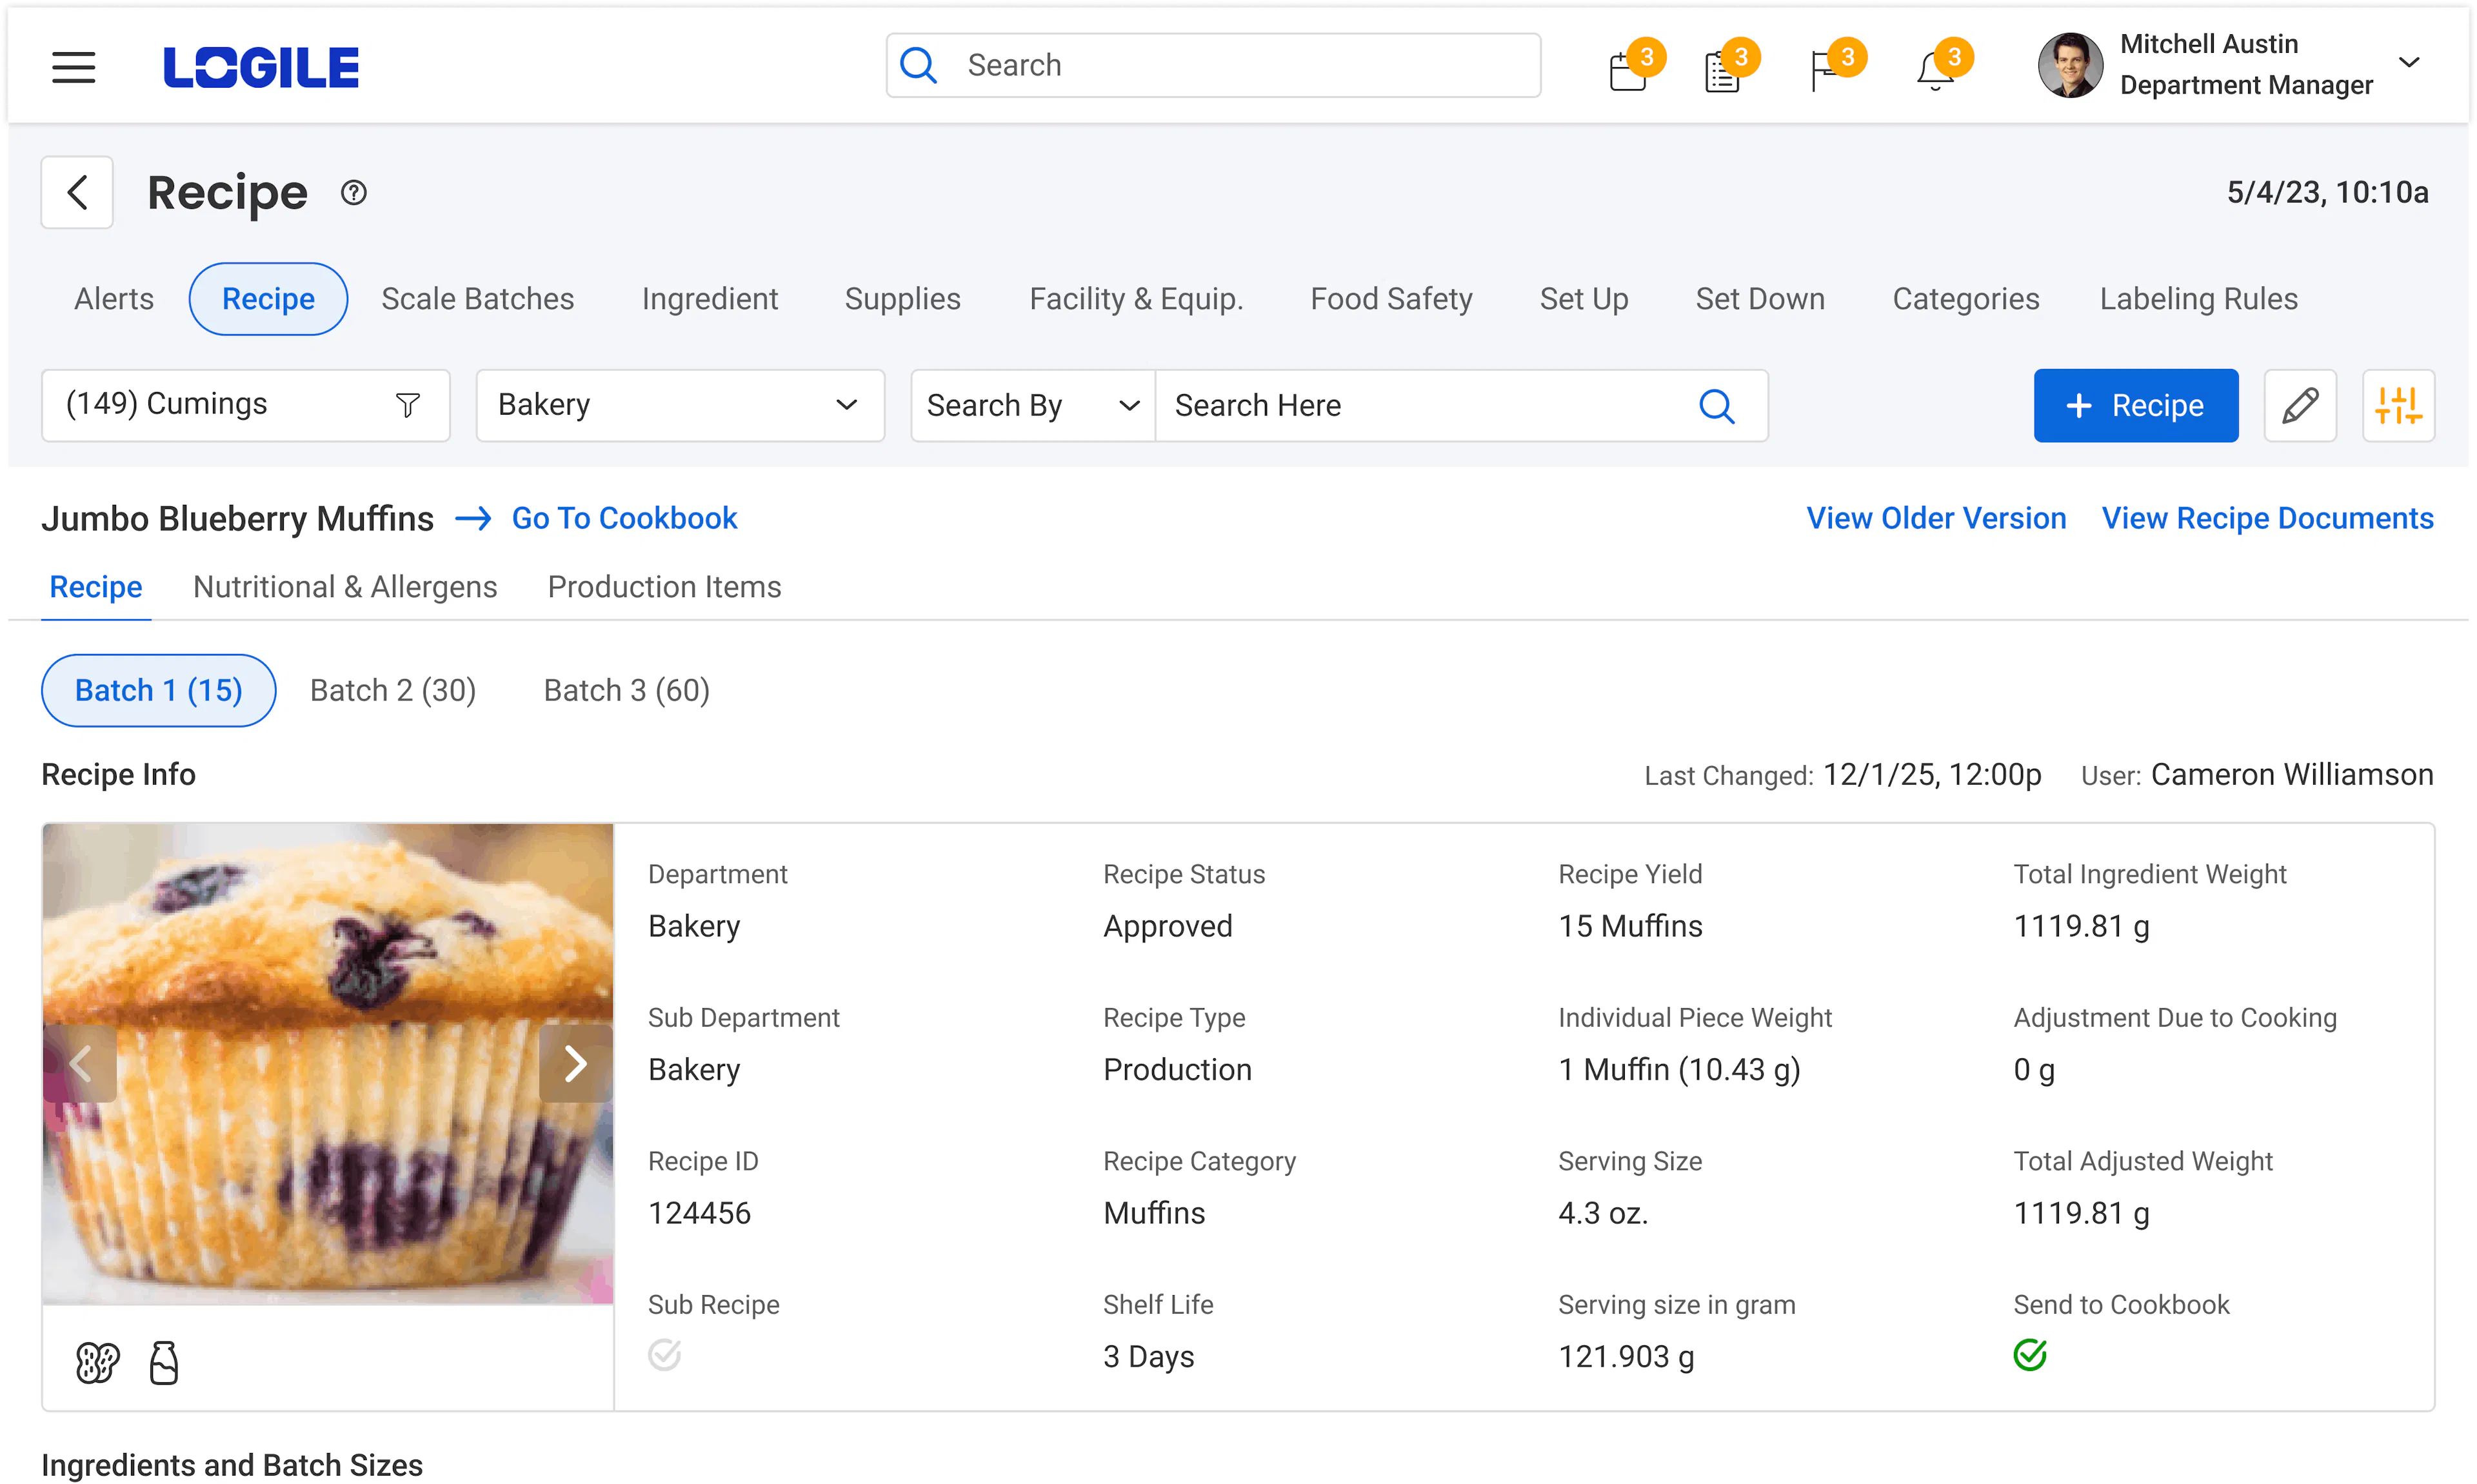
Task: Open the flagged items panel
Action: (x=1826, y=67)
